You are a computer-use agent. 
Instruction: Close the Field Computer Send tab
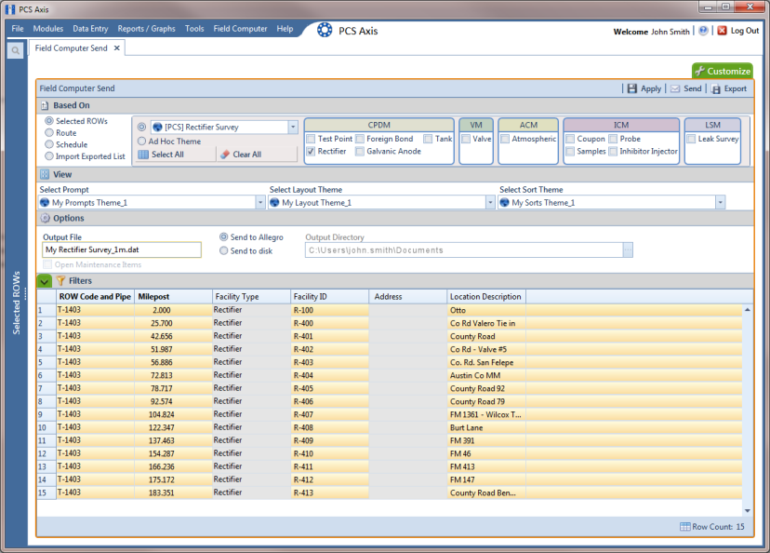(117, 48)
